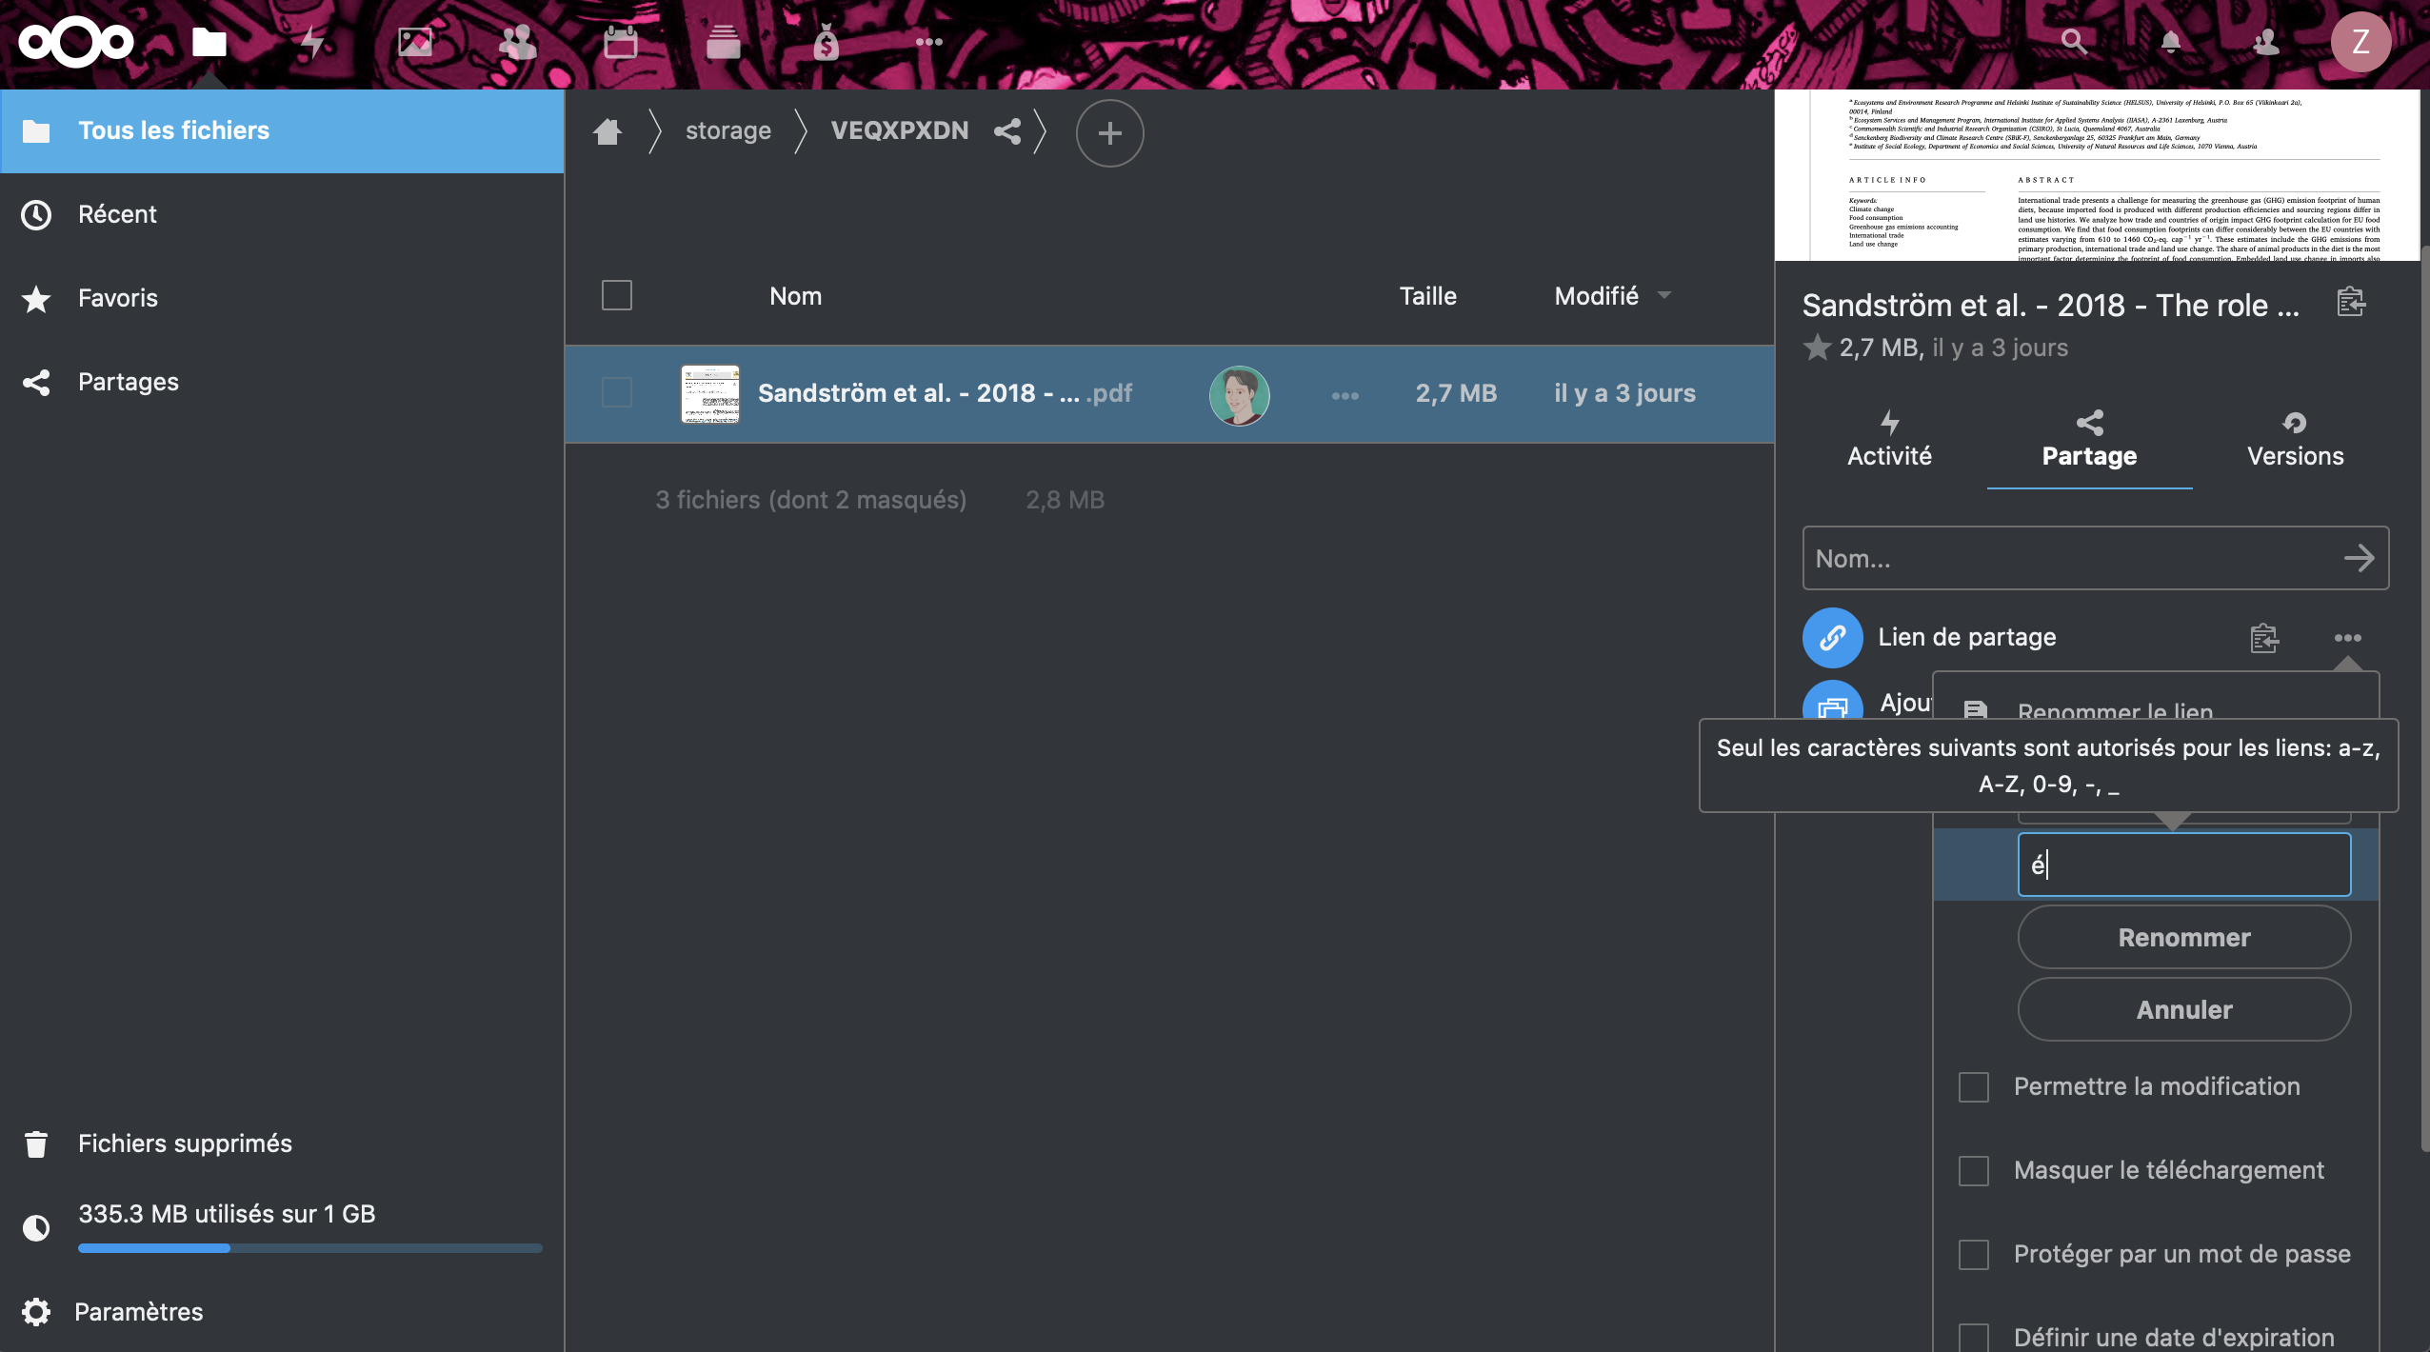Image resolution: width=2430 pixels, height=1352 pixels.
Task: Open the PDF file row actions menu
Action: click(x=1344, y=395)
